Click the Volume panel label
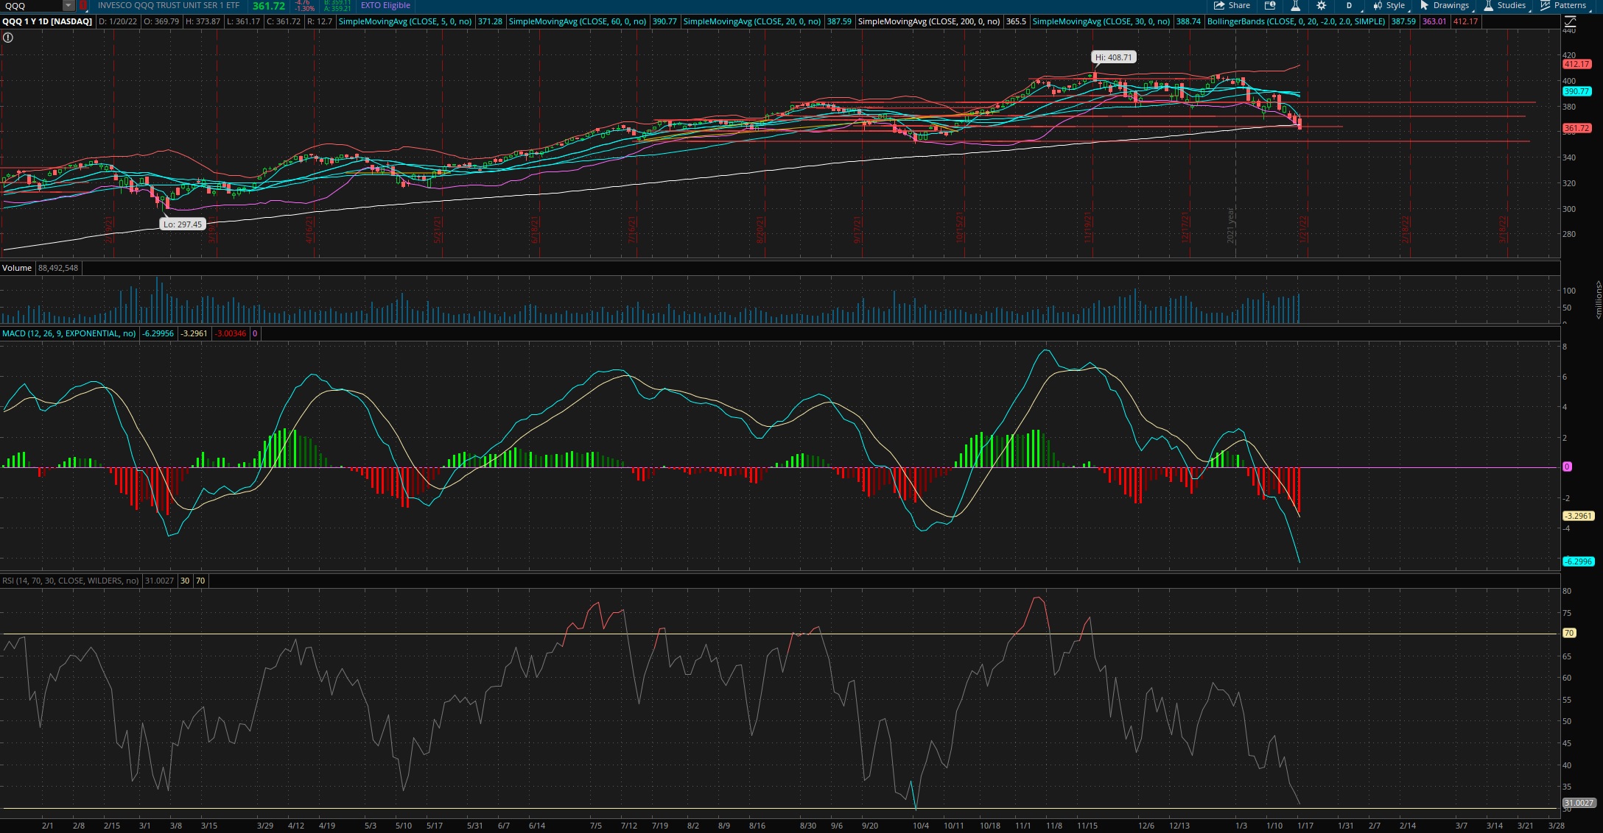 tap(17, 268)
